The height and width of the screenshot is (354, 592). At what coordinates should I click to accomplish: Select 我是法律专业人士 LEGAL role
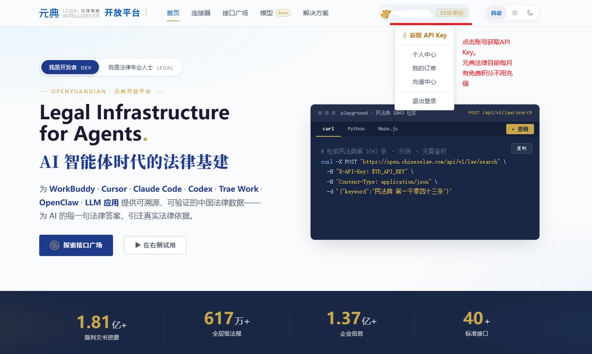[x=141, y=68]
